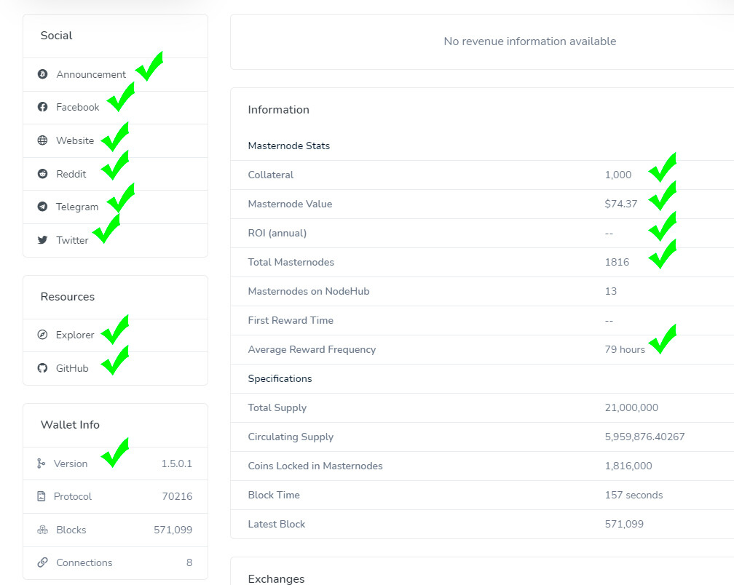Click the Blocks cubes icon
The width and height of the screenshot is (734, 585).
tap(42, 530)
